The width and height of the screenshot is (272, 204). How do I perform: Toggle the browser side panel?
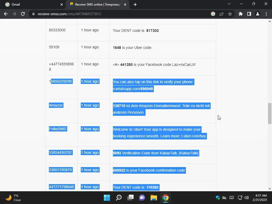click(249, 14)
